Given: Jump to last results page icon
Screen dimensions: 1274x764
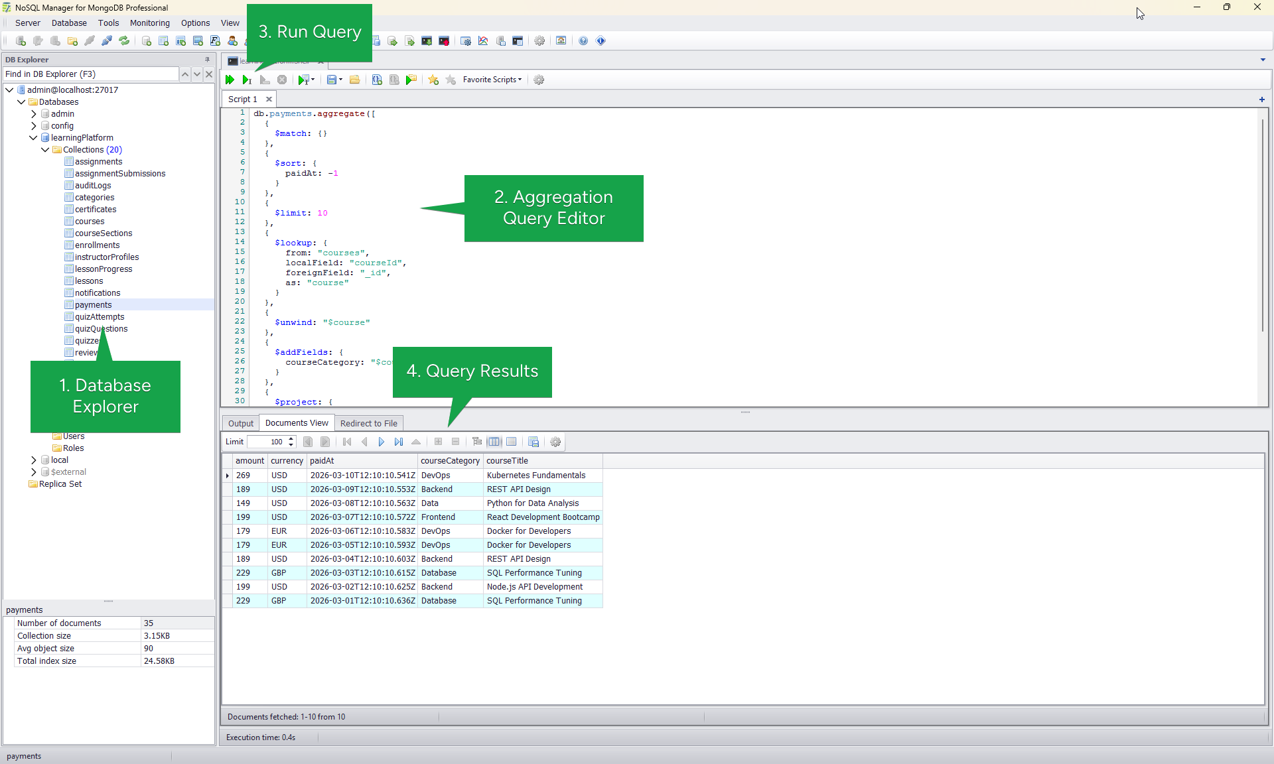Looking at the screenshot, I should 399,442.
